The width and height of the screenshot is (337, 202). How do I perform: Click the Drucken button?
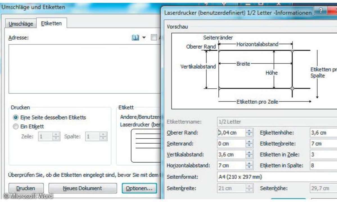[x=26, y=188]
